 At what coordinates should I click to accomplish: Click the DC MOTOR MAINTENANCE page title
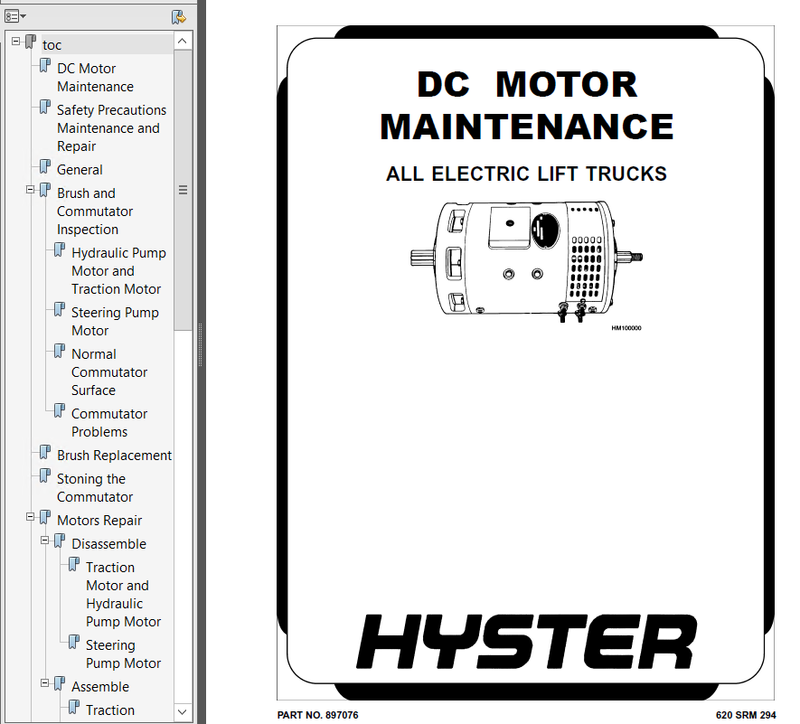526,105
